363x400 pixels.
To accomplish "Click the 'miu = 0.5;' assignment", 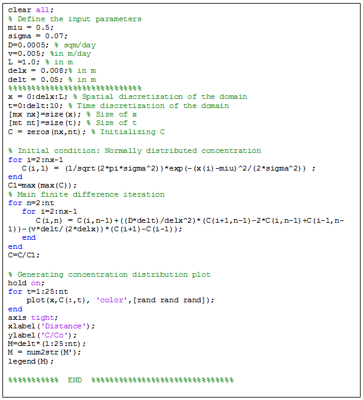I will click(x=30, y=27).
